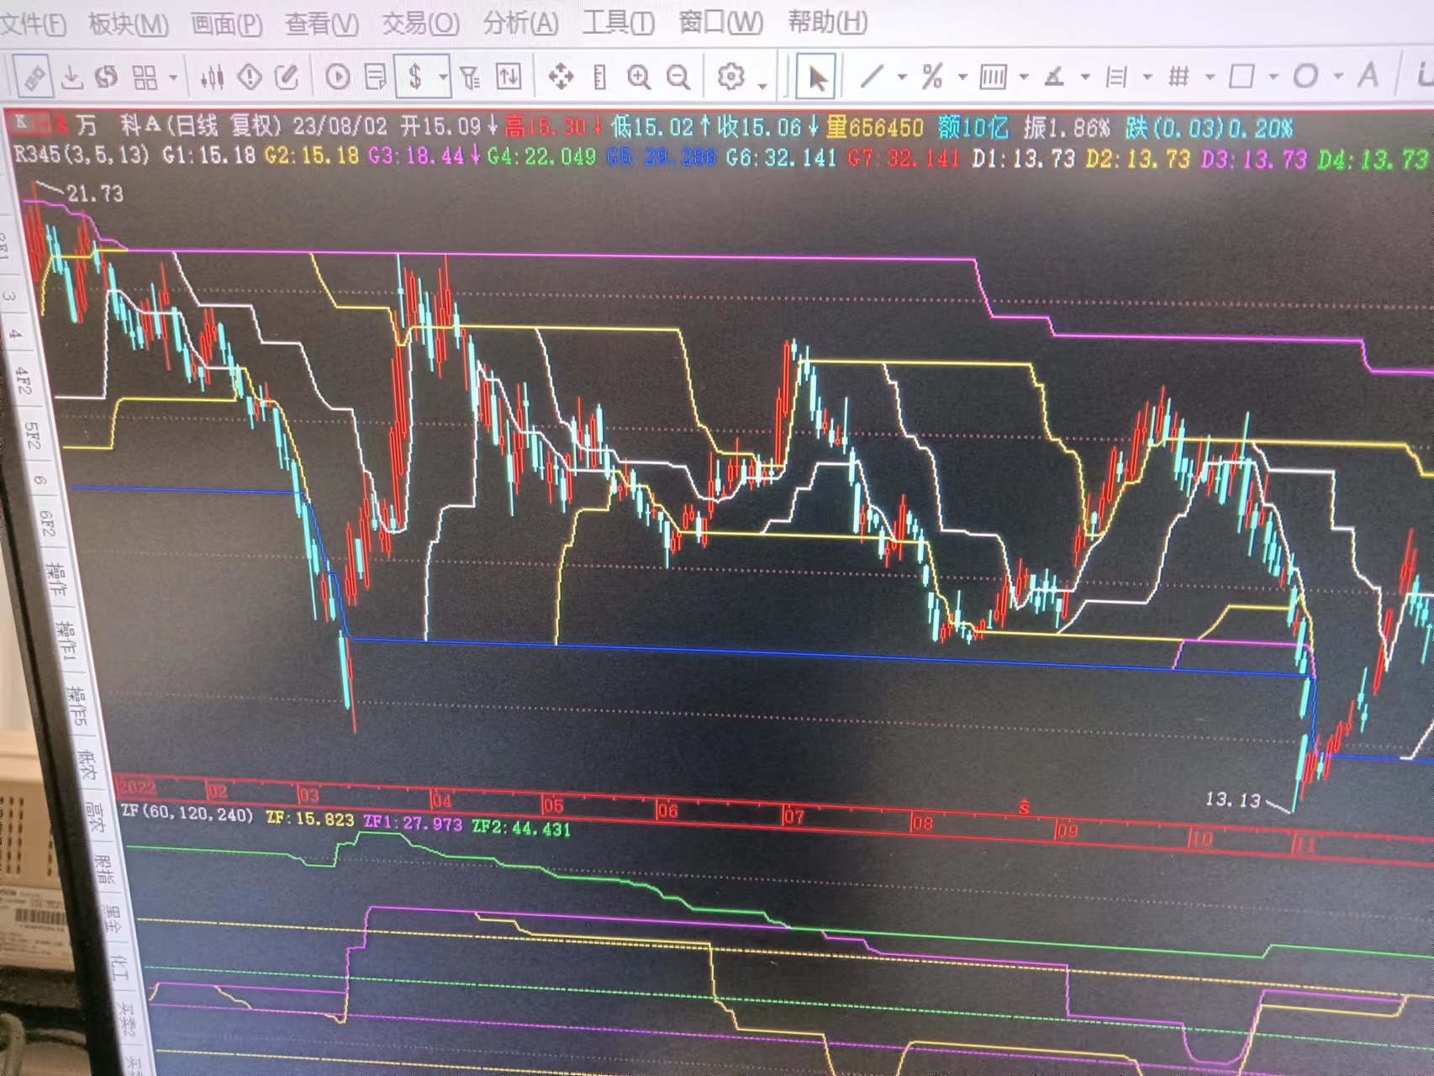Click the filter funnel icon
This screenshot has width=1434, height=1076.
point(471,78)
